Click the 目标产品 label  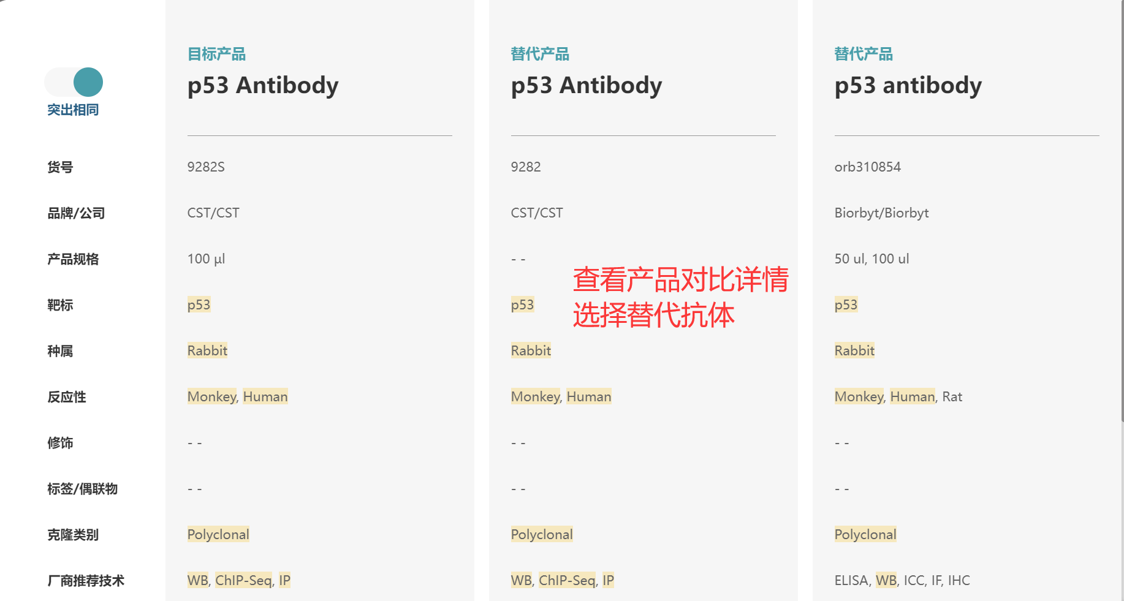pos(216,54)
